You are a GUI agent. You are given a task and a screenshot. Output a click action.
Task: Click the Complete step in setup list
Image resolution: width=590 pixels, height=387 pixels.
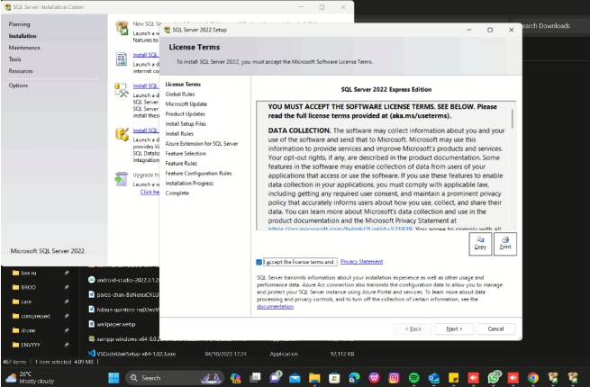click(177, 193)
